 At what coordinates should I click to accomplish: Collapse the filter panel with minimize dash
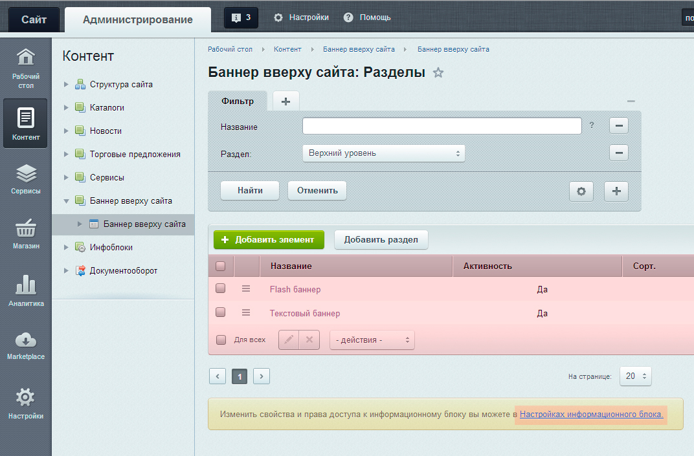[631, 102]
